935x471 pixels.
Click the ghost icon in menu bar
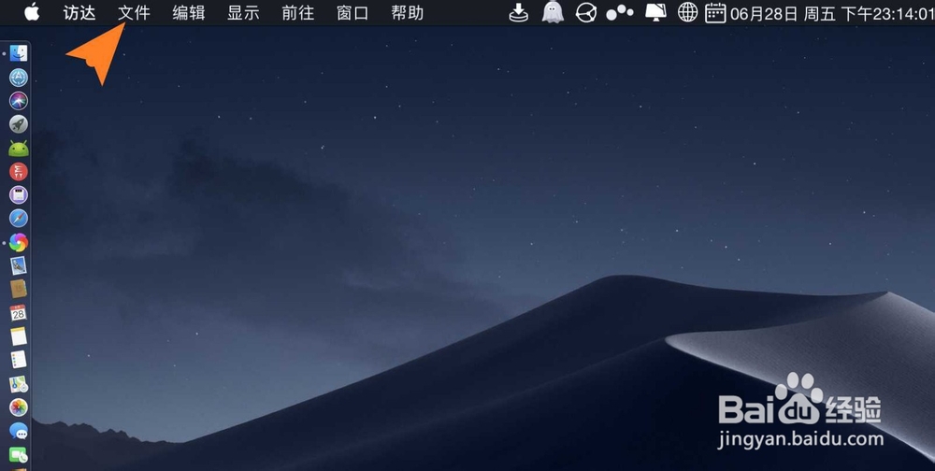click(x=553, y=12)
